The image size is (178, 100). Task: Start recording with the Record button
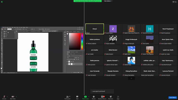(94, 97)
